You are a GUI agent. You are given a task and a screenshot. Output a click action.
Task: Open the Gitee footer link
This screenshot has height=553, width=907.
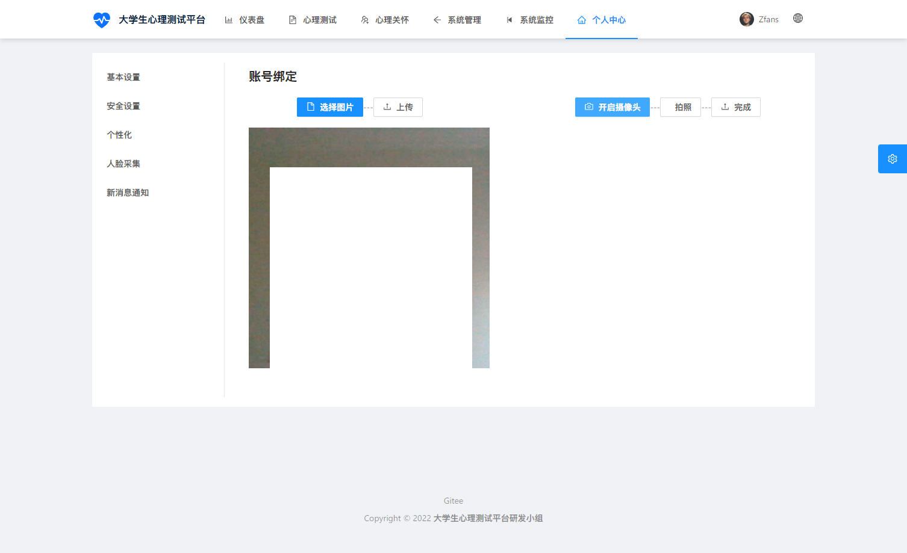click(453, 501)
